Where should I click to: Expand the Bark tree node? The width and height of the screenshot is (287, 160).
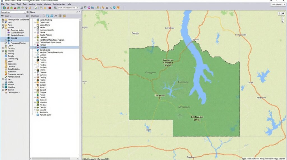3,79
